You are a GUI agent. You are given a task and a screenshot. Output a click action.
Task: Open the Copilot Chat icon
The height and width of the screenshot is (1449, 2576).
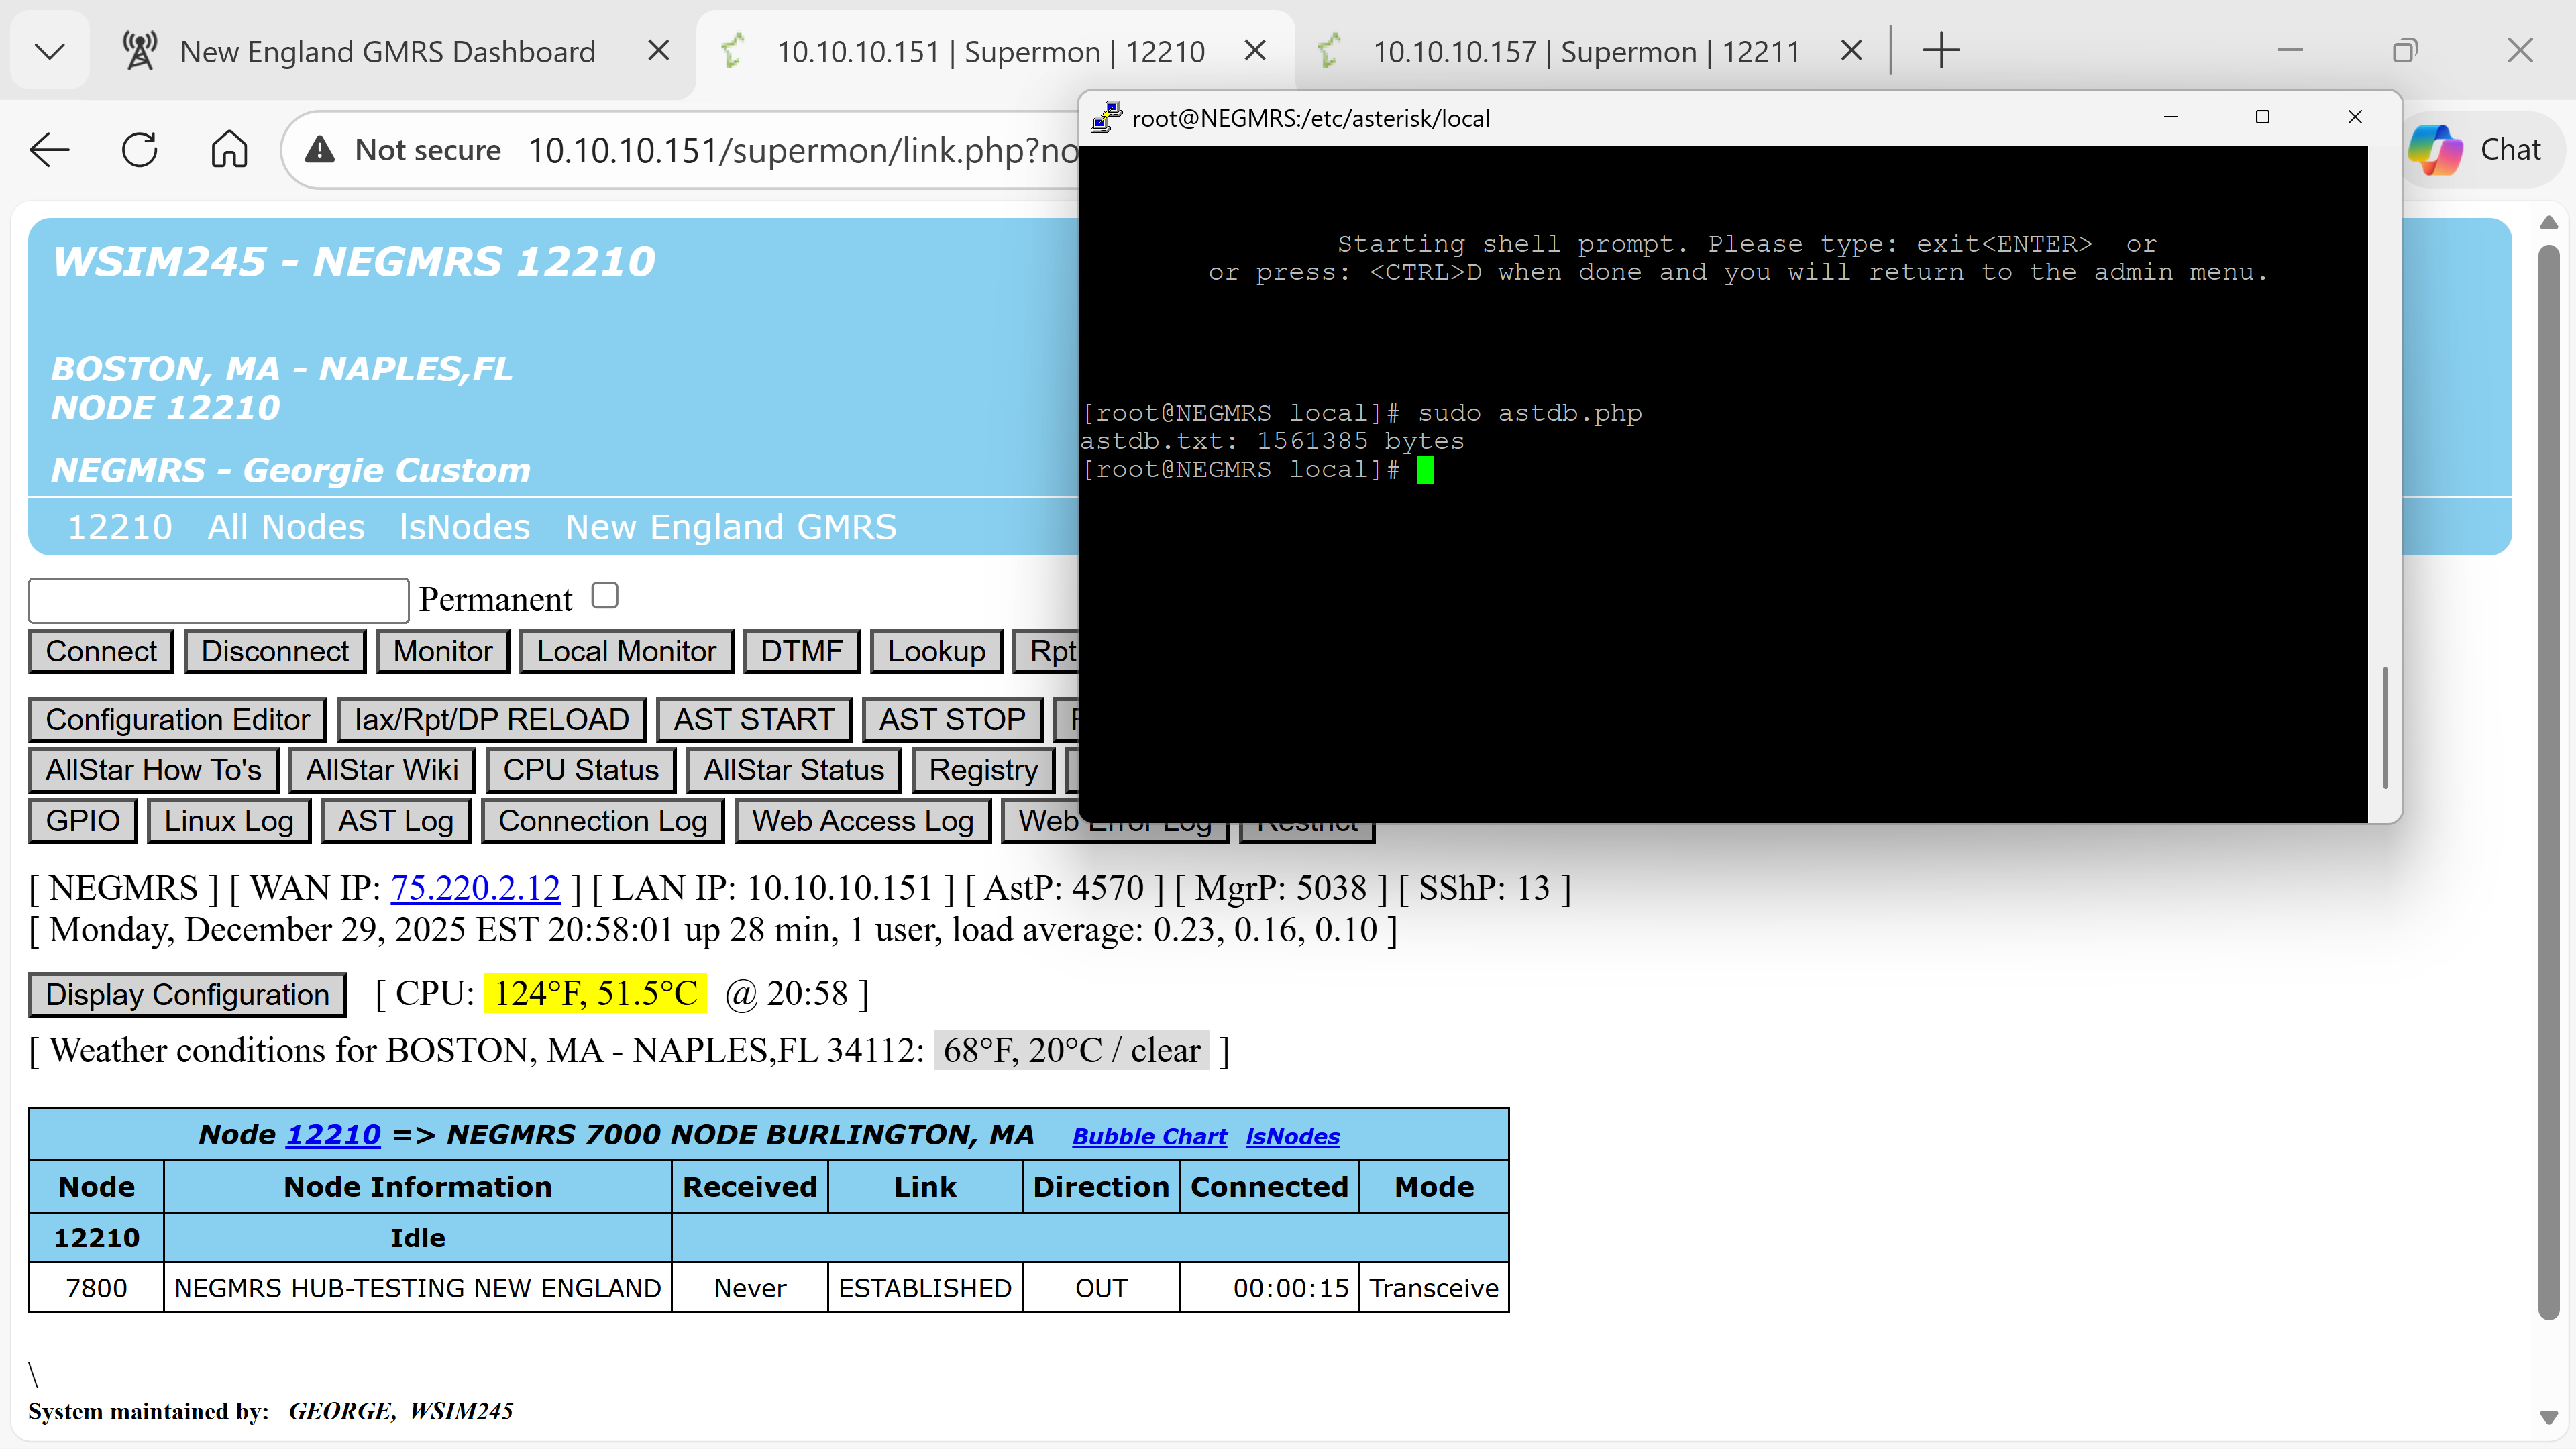click(2435, 150)
